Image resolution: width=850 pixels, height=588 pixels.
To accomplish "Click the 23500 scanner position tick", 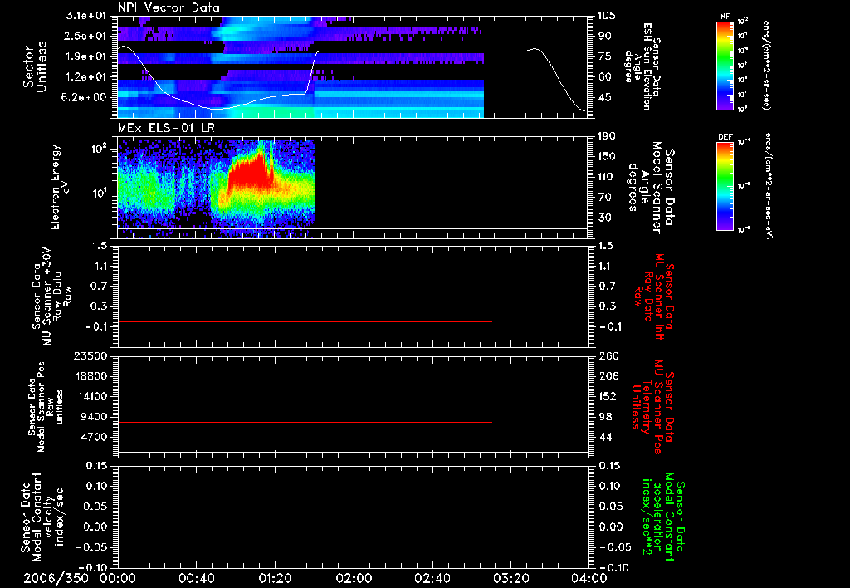I will pos(90,355).
